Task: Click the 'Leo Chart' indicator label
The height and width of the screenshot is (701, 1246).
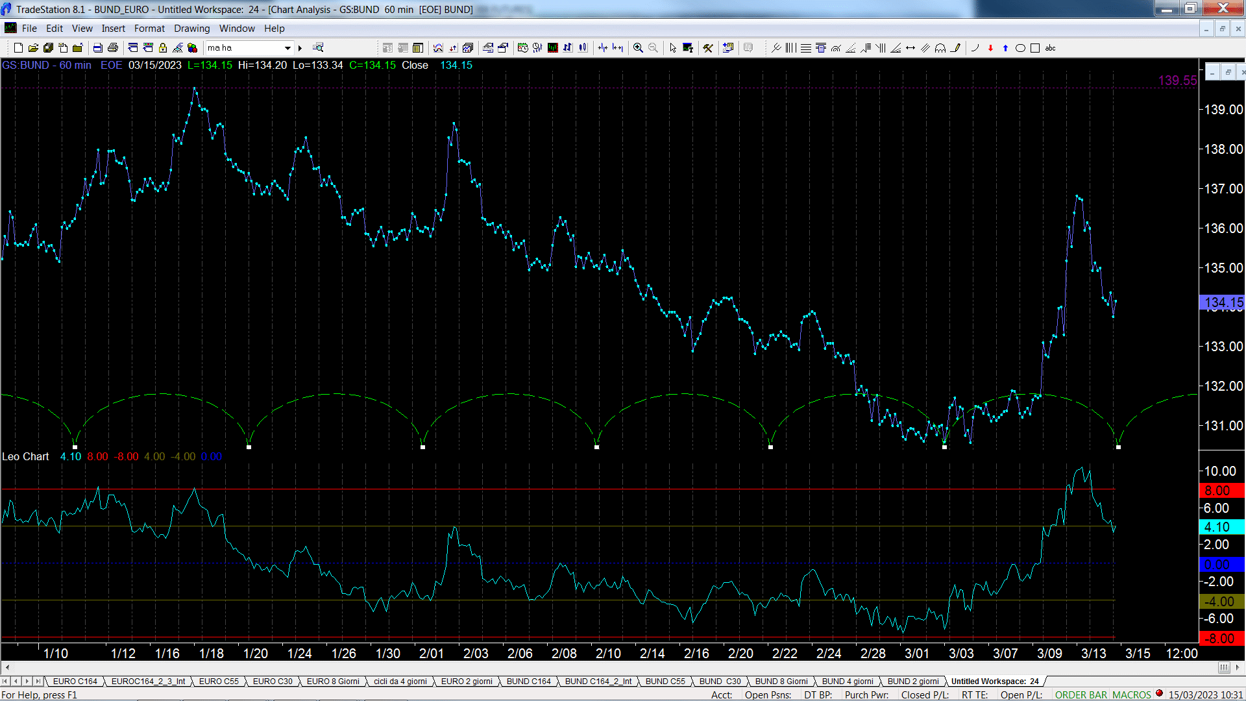Action: (25, 457)
